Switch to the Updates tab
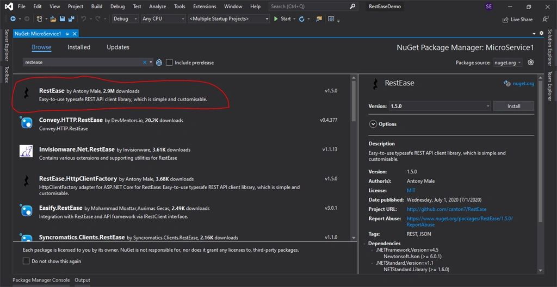Viewport: 557px width, 287px height. pos(118,47)
